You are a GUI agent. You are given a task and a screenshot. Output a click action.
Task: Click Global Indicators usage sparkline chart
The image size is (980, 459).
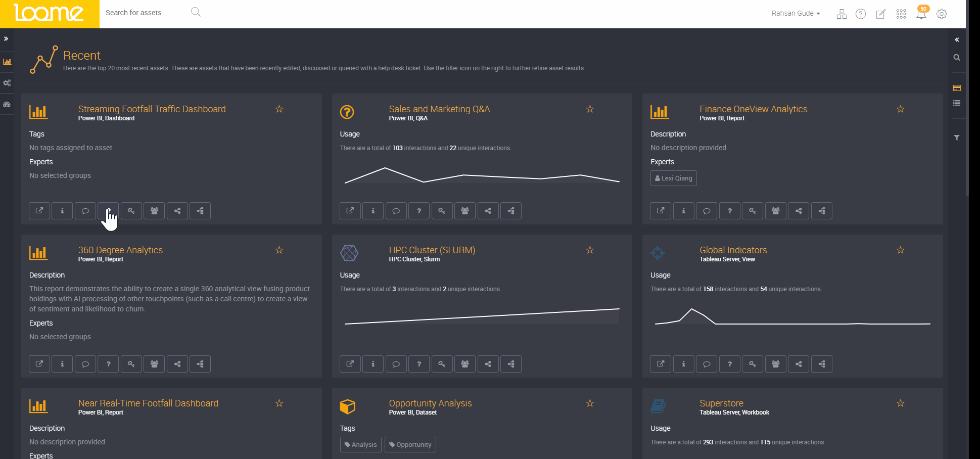(x=792, y=316)
